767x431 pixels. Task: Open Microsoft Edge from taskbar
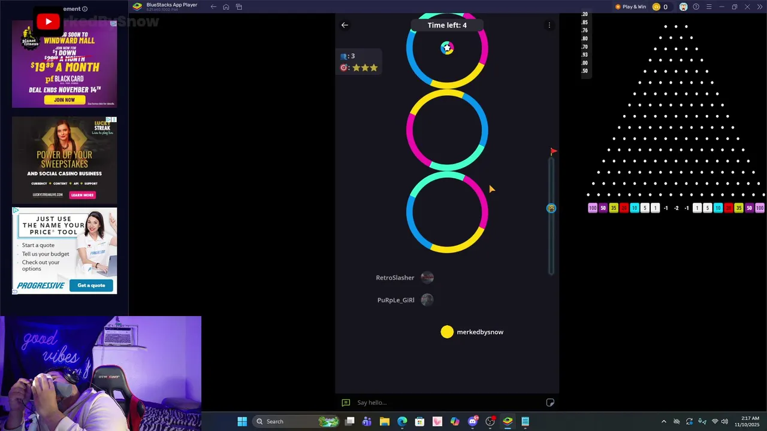pos(402,421)
